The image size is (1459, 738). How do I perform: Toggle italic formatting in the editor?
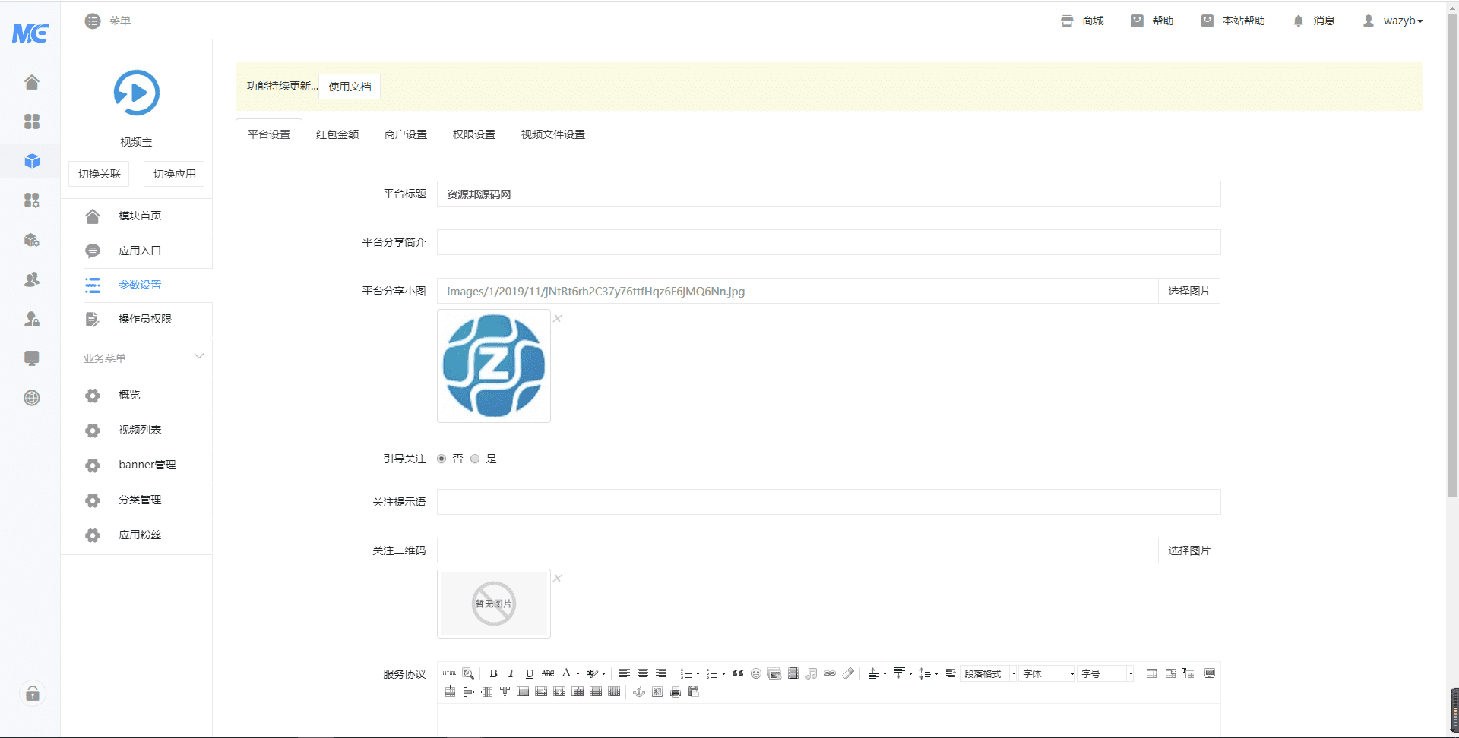(x=511, y=673)
